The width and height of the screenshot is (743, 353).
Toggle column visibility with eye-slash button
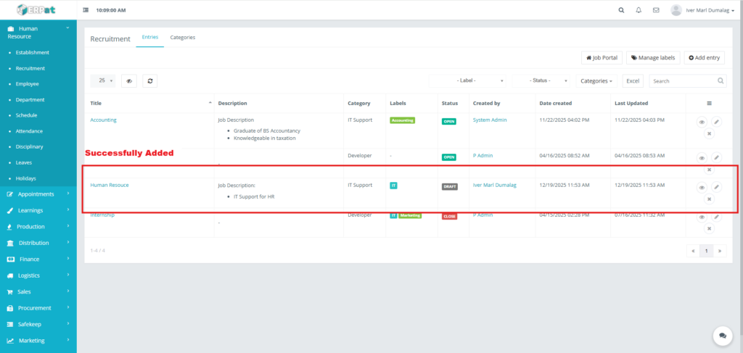point(129,81)
